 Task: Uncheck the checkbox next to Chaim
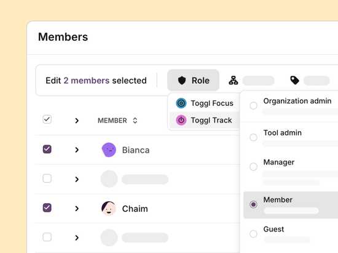tap(47, 208)
